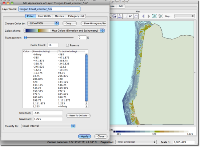Click the Layer Name input field
This screenshot has width=200, height=147.
49,9
